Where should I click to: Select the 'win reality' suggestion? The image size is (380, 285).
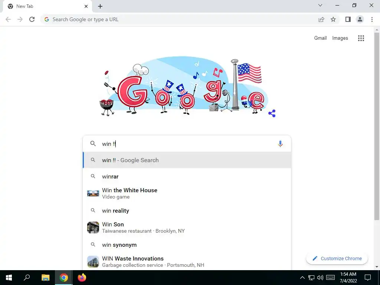click(x=187, y=211)
